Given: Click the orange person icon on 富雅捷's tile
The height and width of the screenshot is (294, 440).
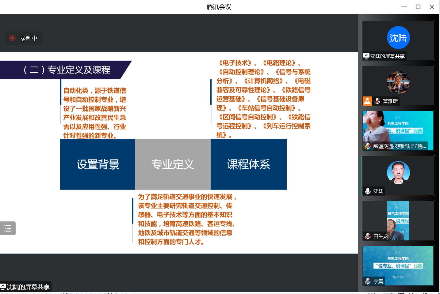Looking at the screenshot, I should point(367,101).
